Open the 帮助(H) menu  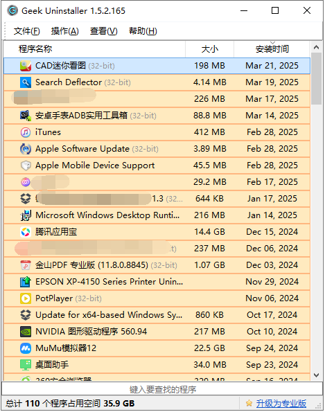[x=143, y=31]
